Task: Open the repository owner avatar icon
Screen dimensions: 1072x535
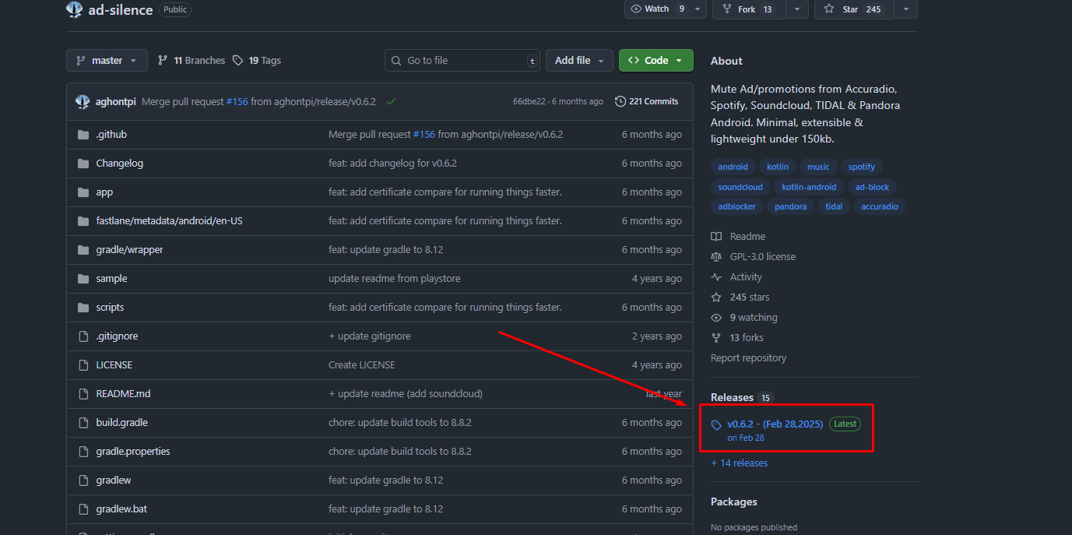Action: (74, 9)
